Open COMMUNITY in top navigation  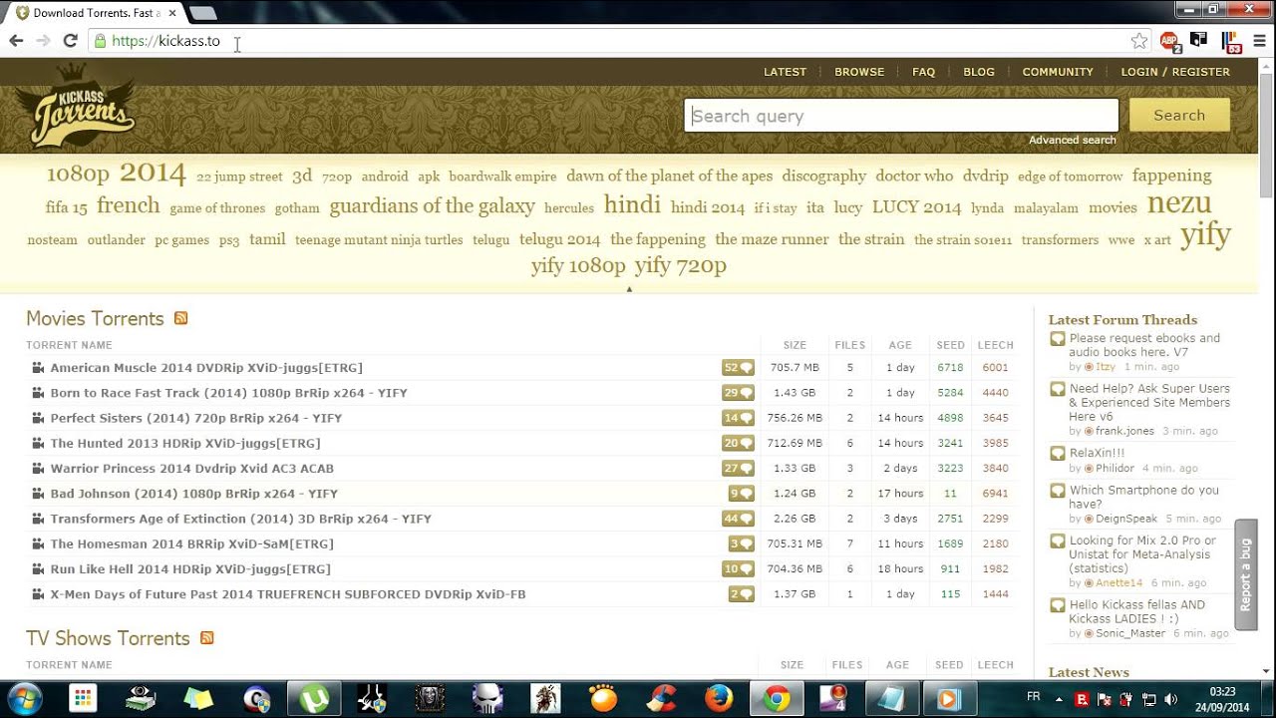[x=1058, y=72]
